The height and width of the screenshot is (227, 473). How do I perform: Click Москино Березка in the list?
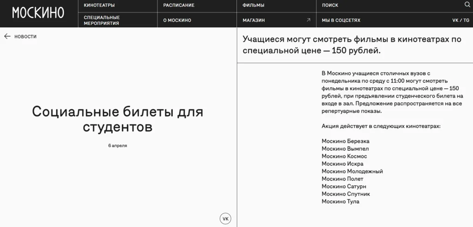(x=346, y=141)
